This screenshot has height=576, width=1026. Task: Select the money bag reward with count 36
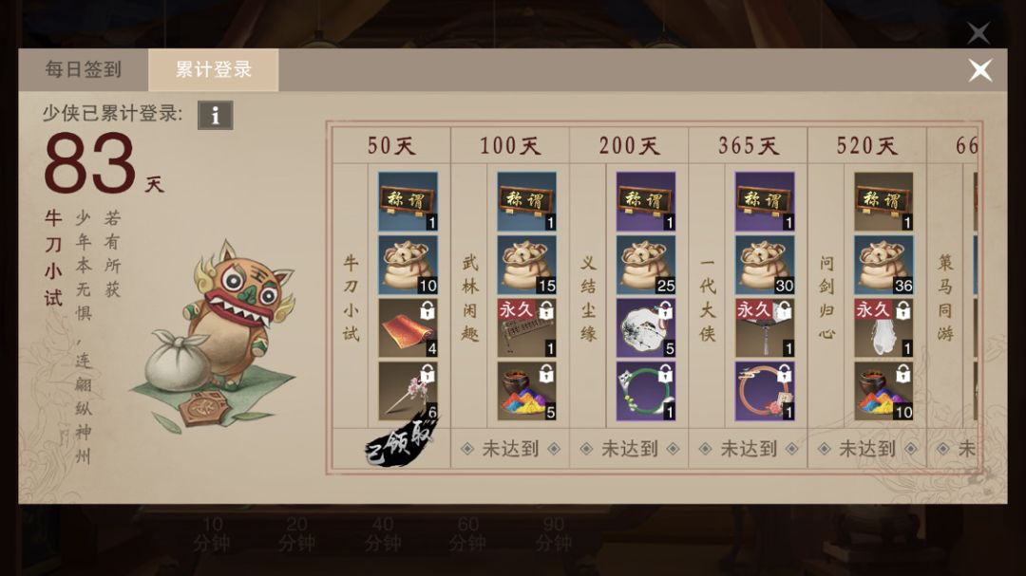[x=883, y=265]
